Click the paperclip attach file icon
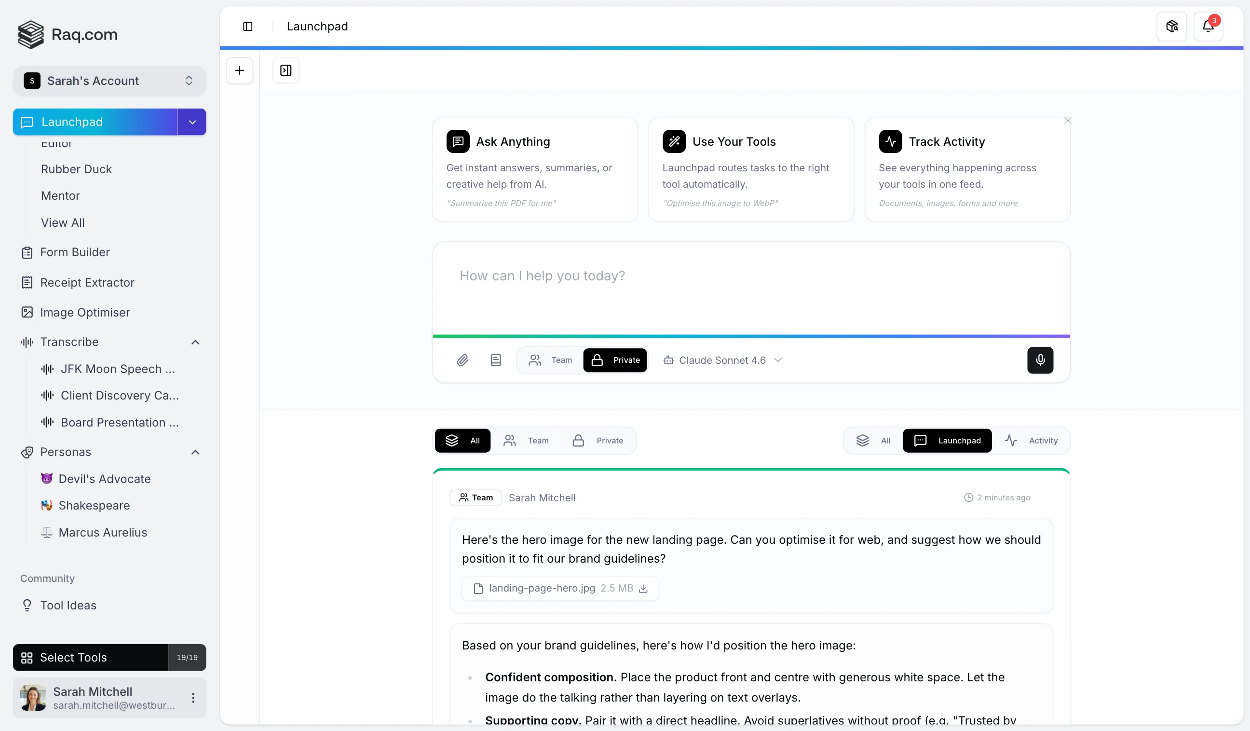Image resolution: width=1250 pixels, height=731 pixels. coord(462,360)
